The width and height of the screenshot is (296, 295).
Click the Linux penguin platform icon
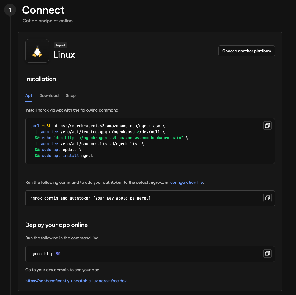37,51
